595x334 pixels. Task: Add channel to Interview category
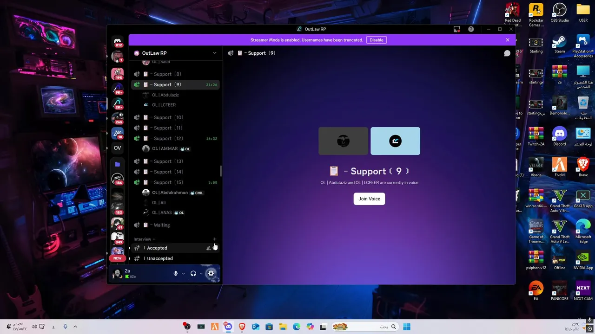[x=214, y=239]
